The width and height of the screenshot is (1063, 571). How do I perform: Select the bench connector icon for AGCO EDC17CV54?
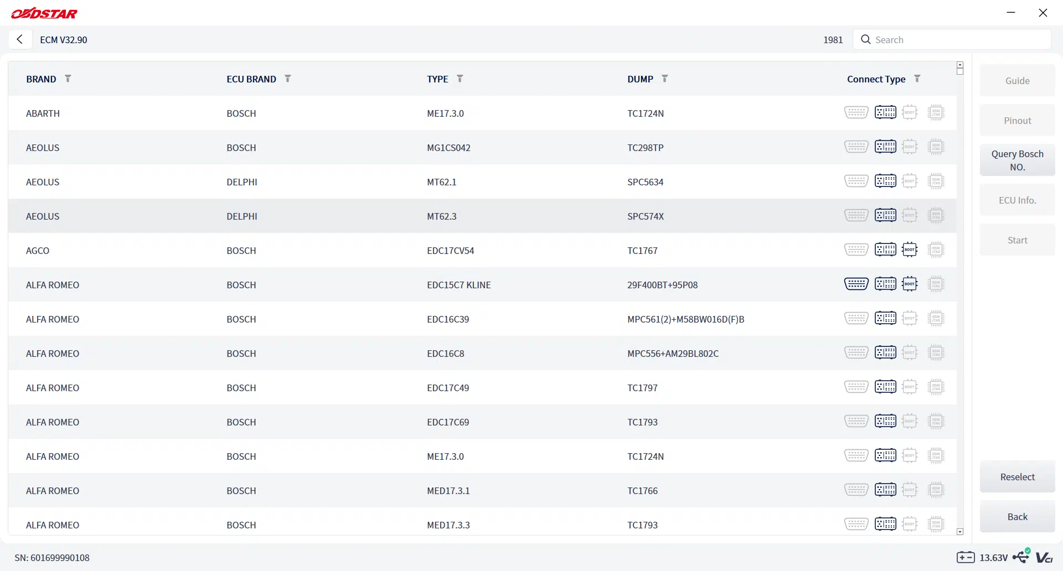pos(885,250)
